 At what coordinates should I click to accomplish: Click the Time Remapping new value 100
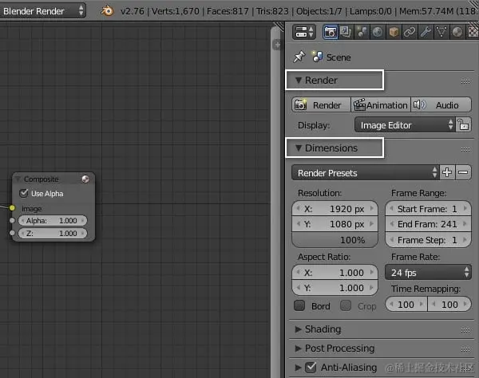coord(449,304)
